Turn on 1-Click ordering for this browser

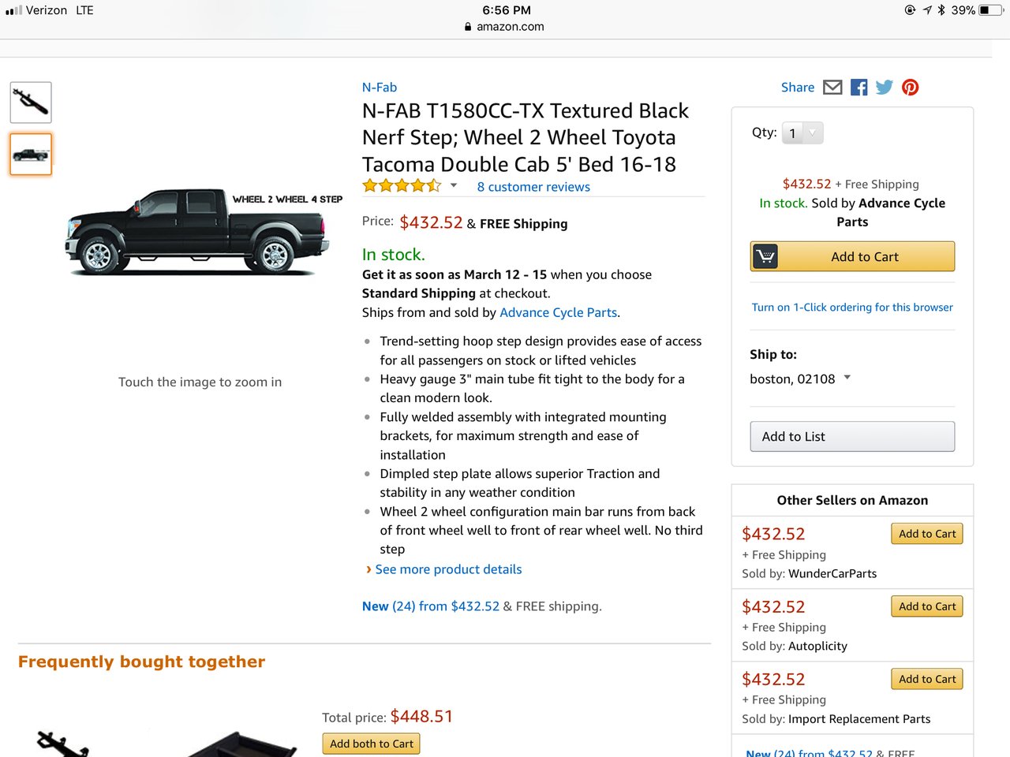point(852,308)
